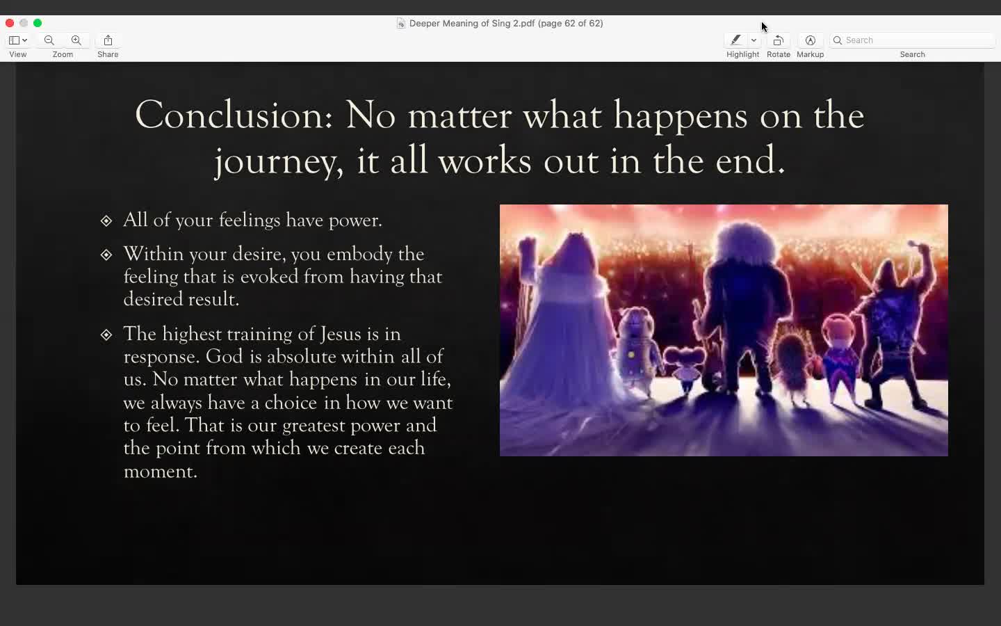This screenshot has height=626, width=1001.
Task: Activate the Highlight pen tool
Action: point(735,40)
